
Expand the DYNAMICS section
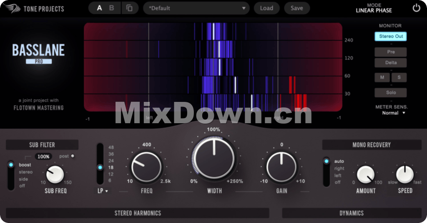(x=352, y=213)
